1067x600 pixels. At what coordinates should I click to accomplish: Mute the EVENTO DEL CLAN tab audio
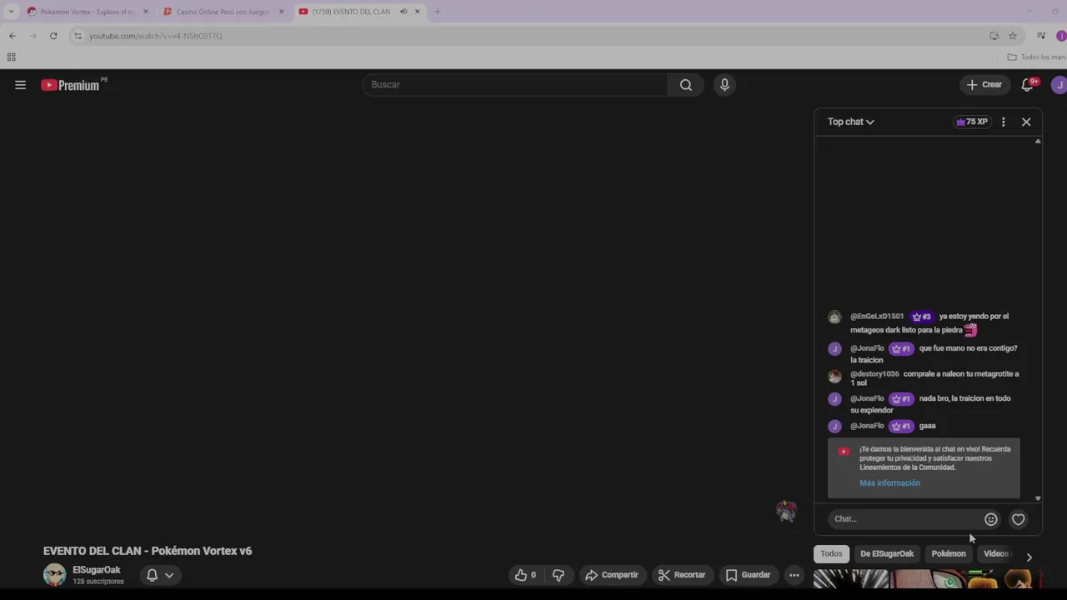403,12
